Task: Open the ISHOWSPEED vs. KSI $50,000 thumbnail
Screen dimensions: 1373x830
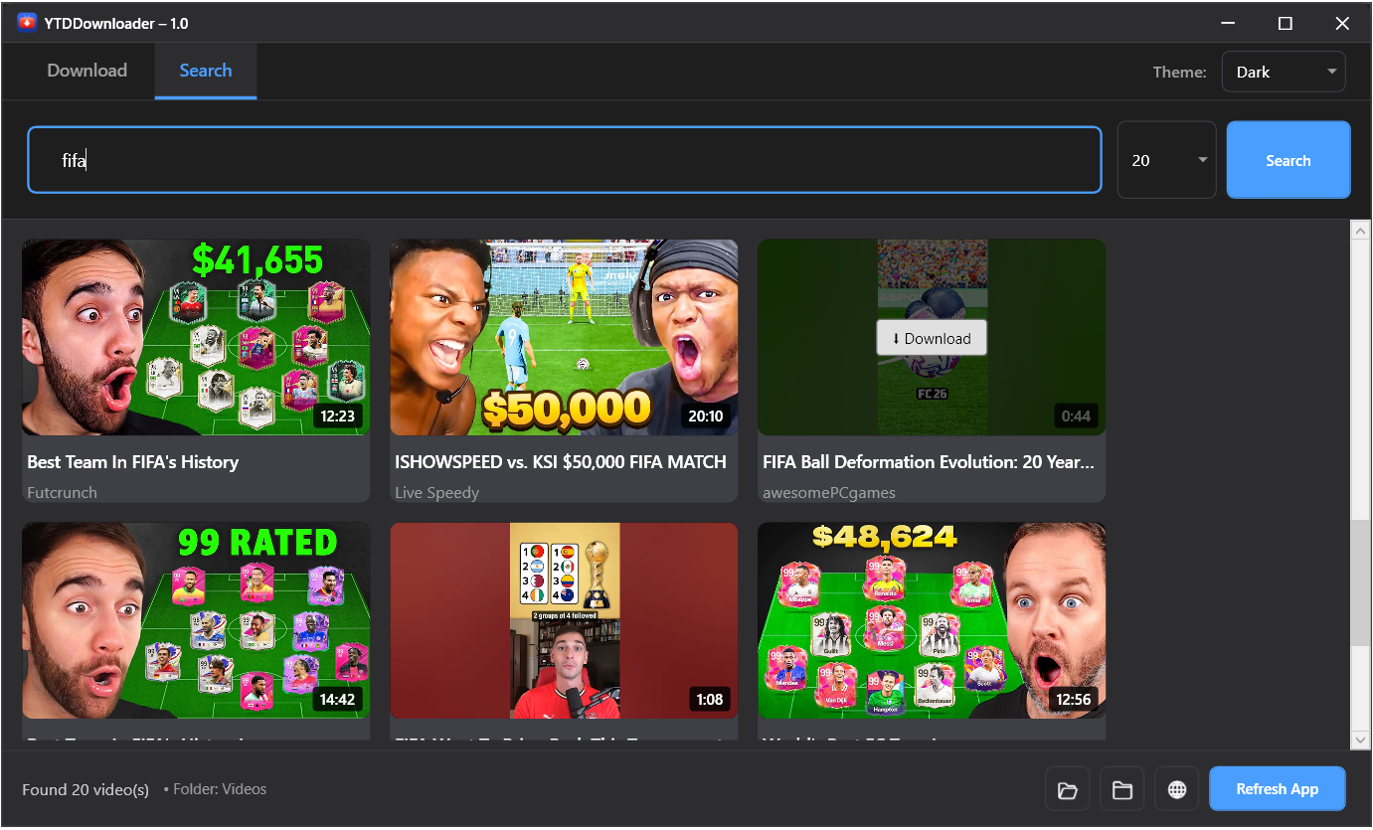Action: (564, 337)
